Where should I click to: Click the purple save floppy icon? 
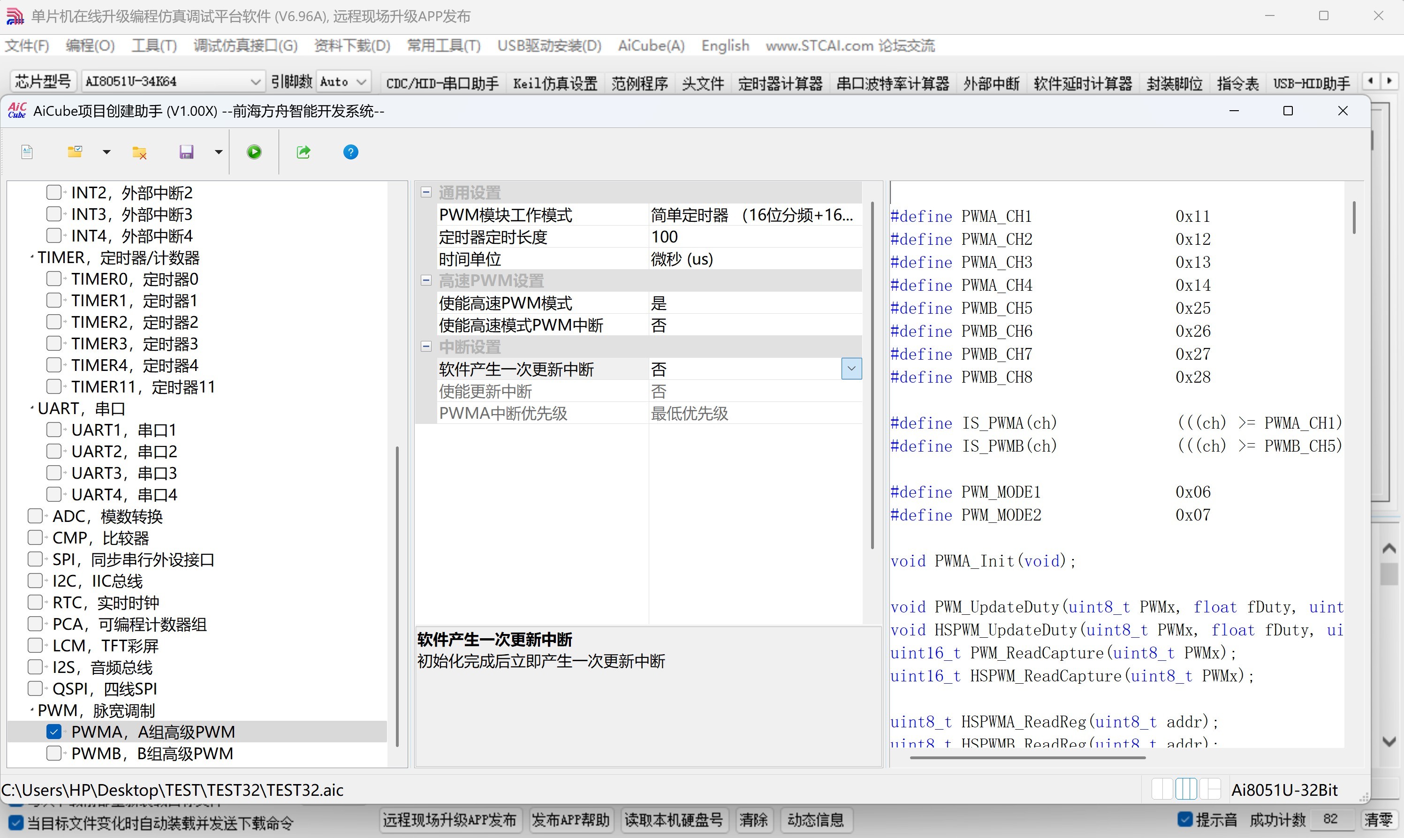pos(186,152)
